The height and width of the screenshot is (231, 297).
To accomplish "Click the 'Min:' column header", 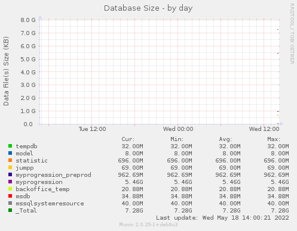I will [x=177, y=139].
